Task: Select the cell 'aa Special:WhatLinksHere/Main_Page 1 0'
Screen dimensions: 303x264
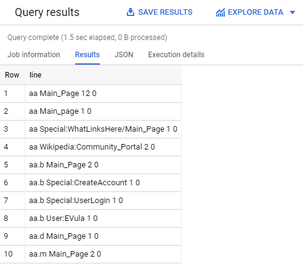Action: [103, 129]
